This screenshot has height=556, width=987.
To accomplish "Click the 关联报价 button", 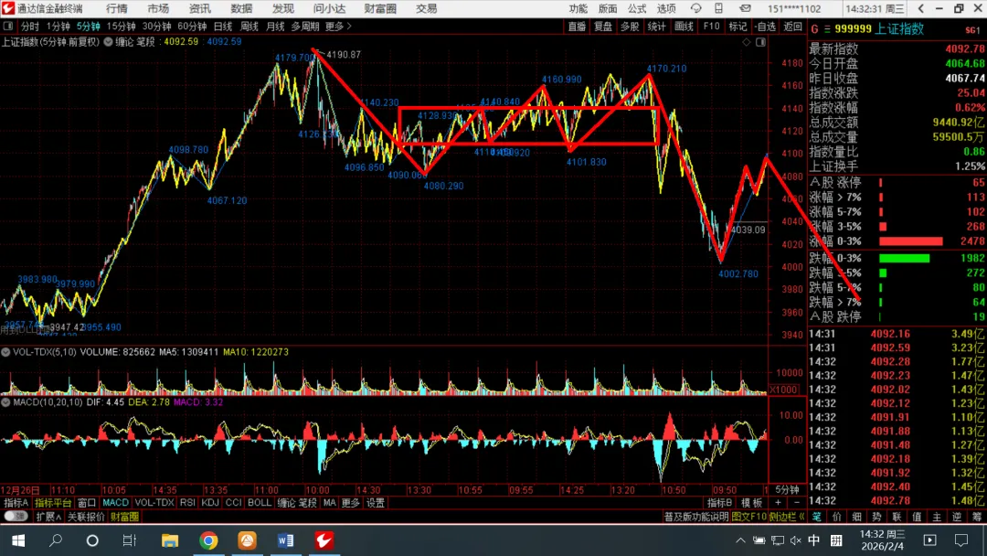I will pos(86,517).
